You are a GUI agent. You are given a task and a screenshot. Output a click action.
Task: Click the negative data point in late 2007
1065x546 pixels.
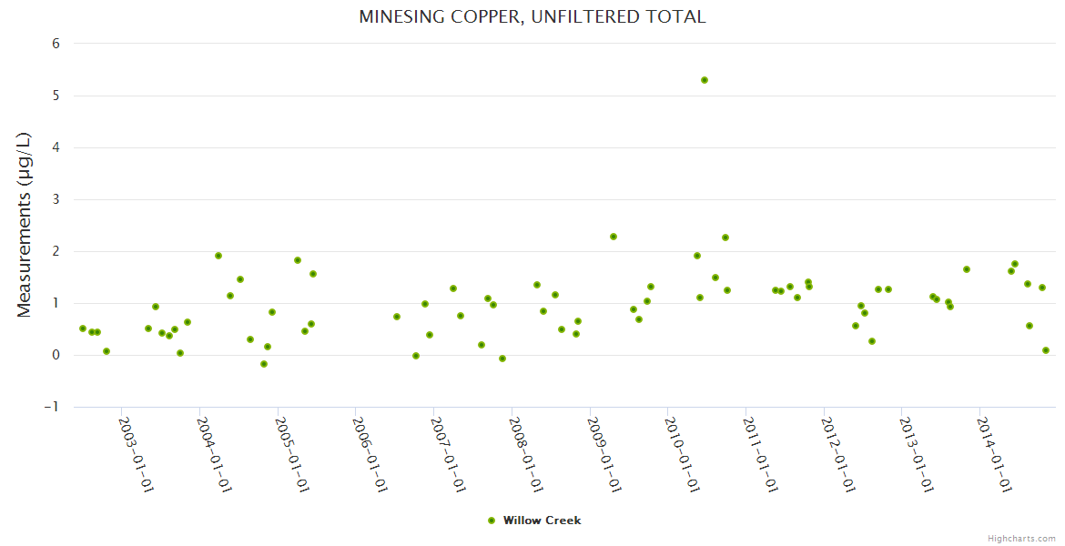pyautogui.click(x=502, y=359)
